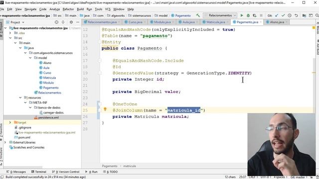The width and height of the screenshot is (319, 179).
Task: Click Collapse All icon in Project panel
Action: (63, 22)
